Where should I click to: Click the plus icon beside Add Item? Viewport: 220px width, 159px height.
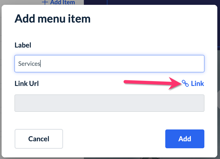click(45, 2)
